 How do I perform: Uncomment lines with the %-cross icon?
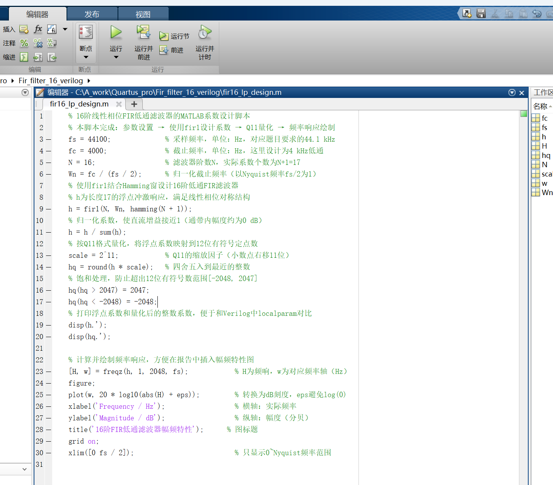point(38,43)
